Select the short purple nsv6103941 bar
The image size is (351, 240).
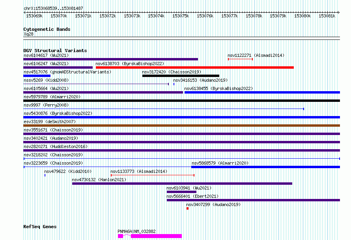181,192
